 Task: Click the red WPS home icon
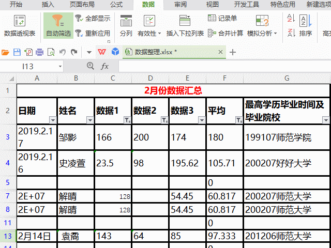click(102, 52)
